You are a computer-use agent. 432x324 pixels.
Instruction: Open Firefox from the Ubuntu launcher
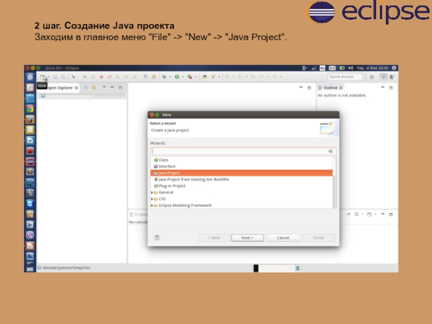[30, 119]
